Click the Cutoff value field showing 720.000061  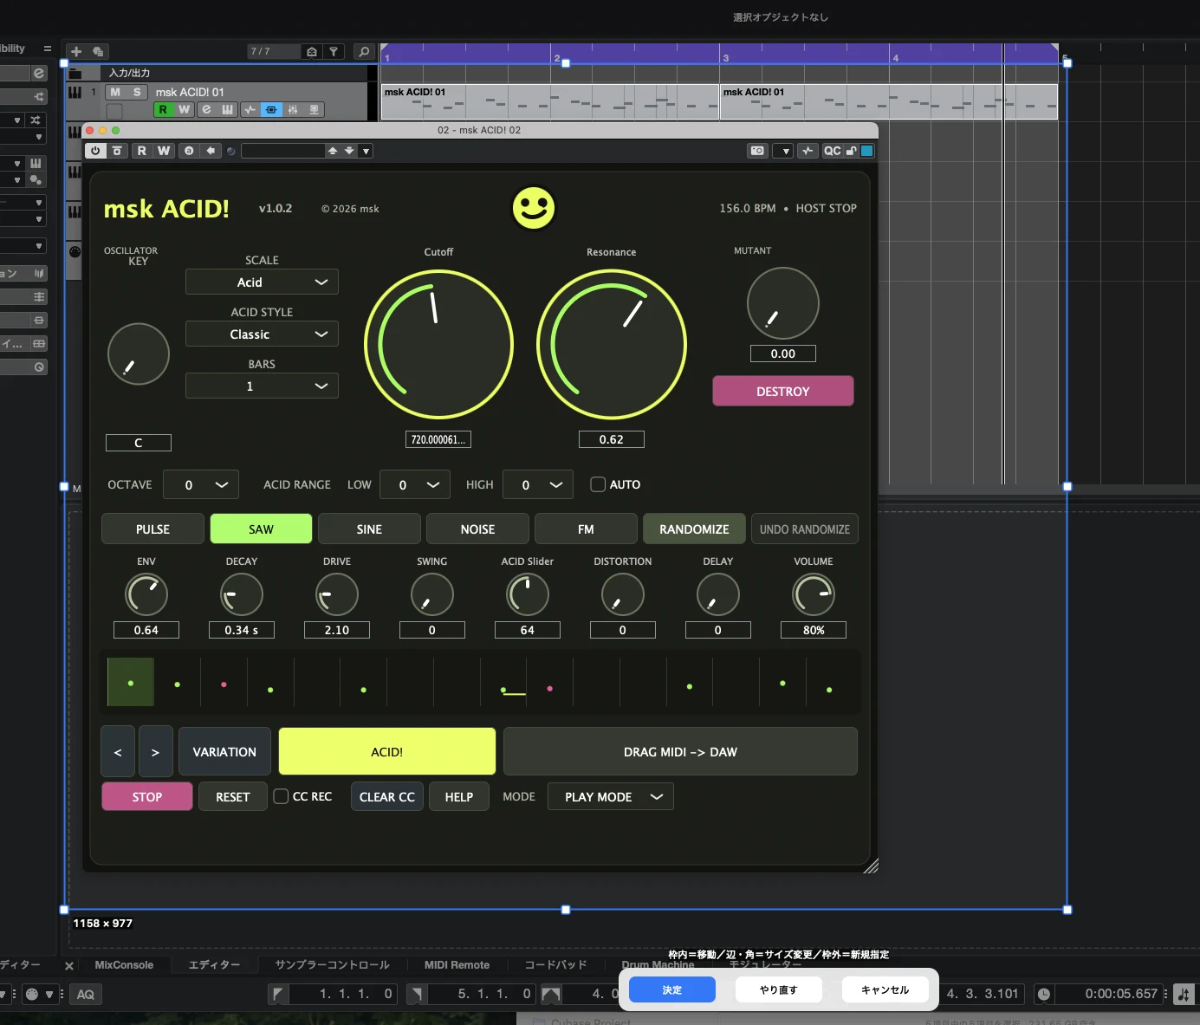click(x=438, y=439)
